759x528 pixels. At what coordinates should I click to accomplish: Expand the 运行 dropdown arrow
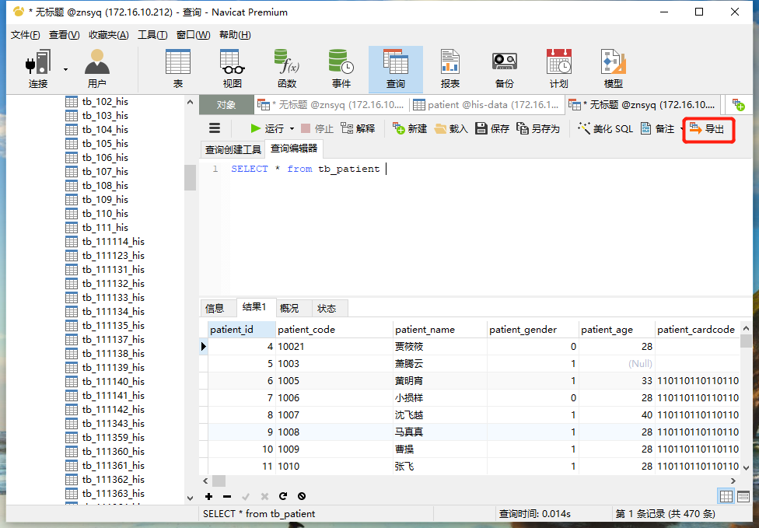[x=292, y=129]
